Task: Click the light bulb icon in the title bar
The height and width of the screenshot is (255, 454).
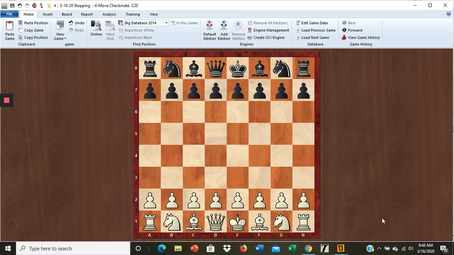Action: (x=49, y=6)
